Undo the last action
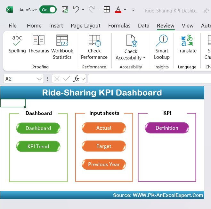Image resolution: width=211 pixels, height=209 pixels. 76,9
